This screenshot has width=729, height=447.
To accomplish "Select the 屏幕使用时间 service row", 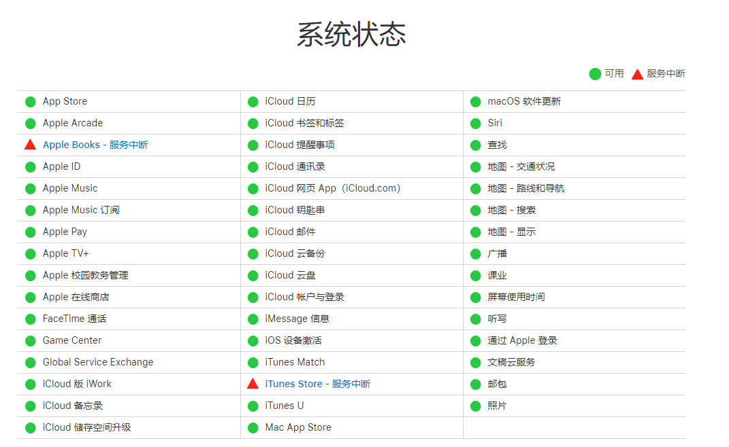I will click(519, 297).
